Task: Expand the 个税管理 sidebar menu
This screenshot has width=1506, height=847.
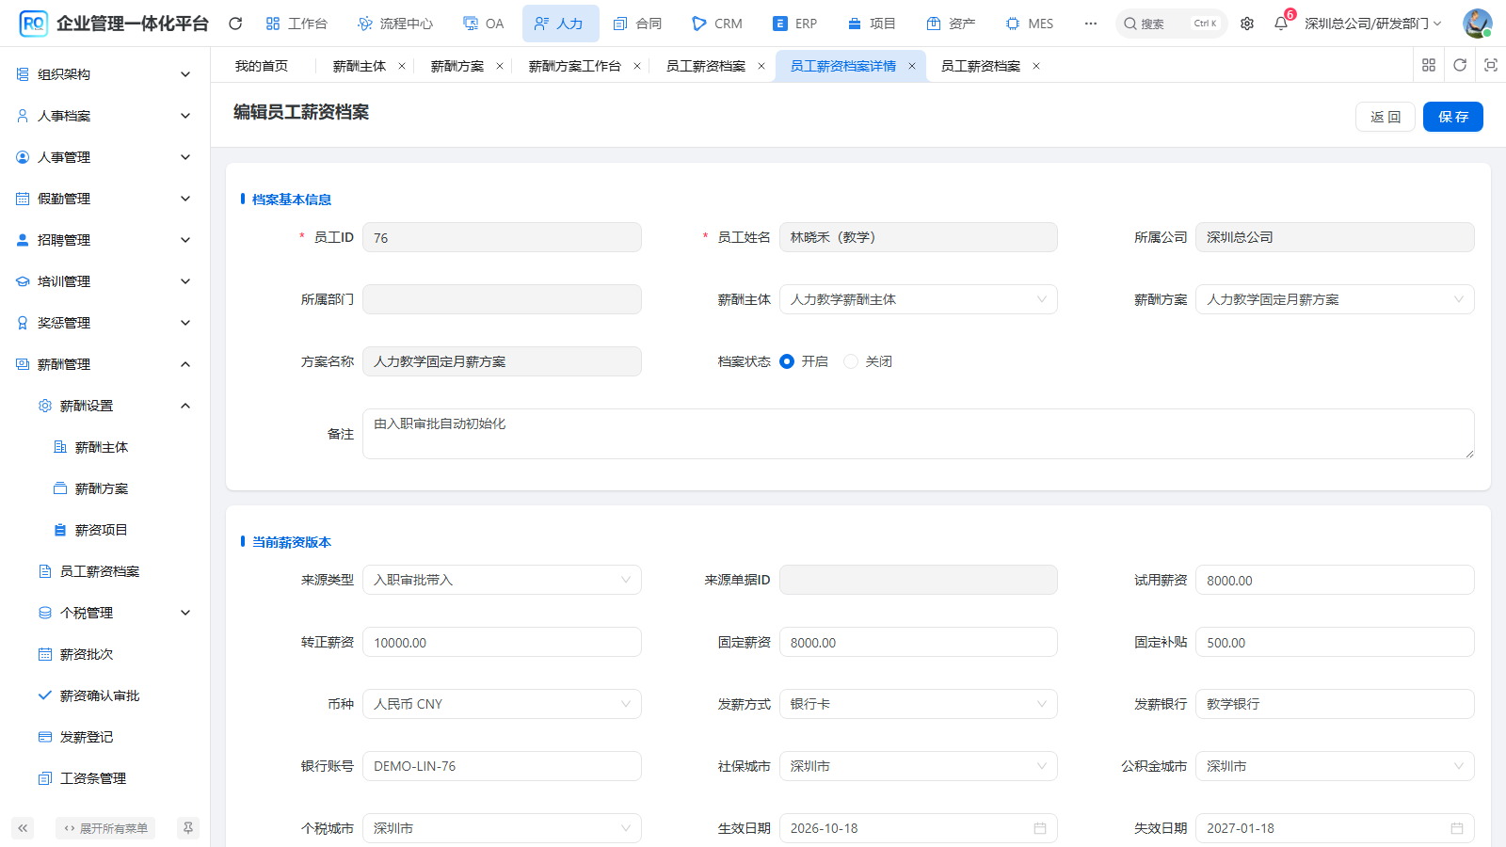Action: (105, 613)
